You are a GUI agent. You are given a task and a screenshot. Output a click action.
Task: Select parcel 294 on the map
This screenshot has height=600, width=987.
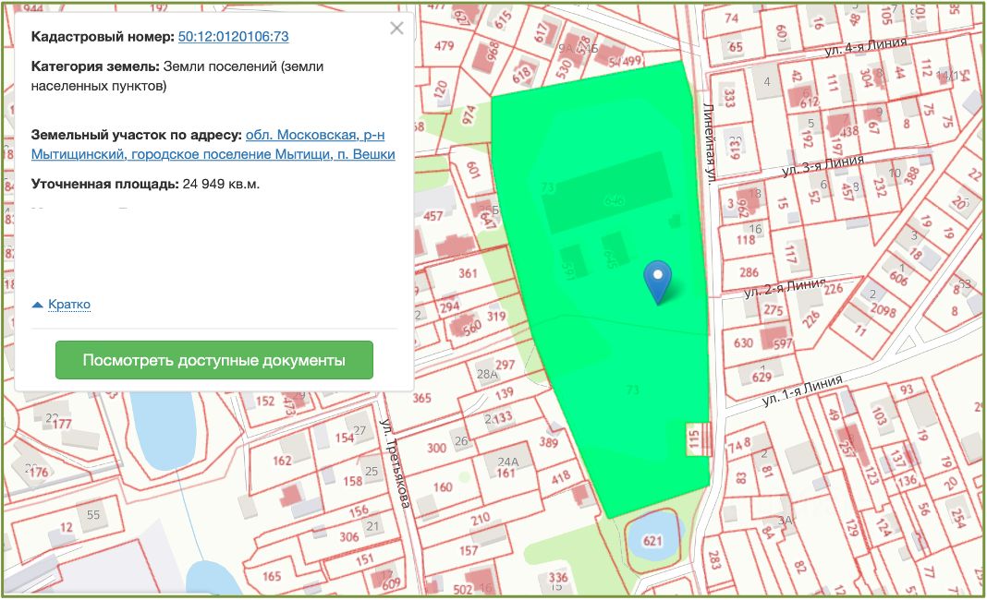click(449, 306)
